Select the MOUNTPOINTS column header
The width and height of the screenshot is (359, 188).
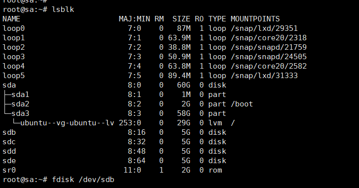255,19
